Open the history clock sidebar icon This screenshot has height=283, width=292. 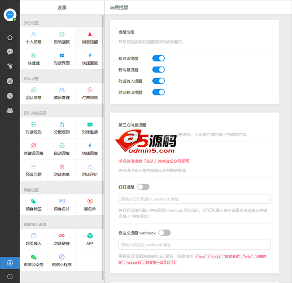(x=10, y=96)
